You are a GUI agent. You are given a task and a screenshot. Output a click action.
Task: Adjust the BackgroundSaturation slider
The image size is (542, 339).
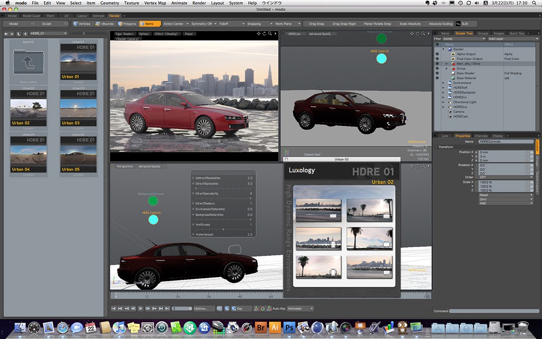coord(223,219)
